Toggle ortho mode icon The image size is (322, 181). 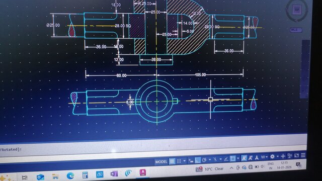click(198, 160)
